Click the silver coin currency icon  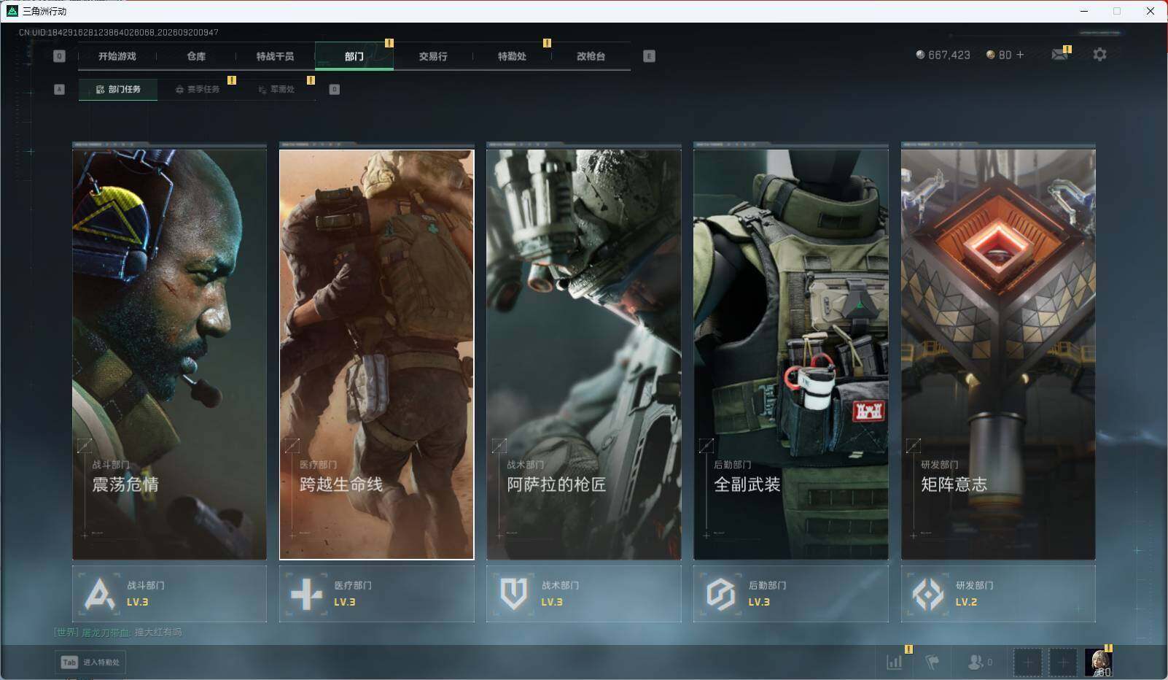(920, 55)
